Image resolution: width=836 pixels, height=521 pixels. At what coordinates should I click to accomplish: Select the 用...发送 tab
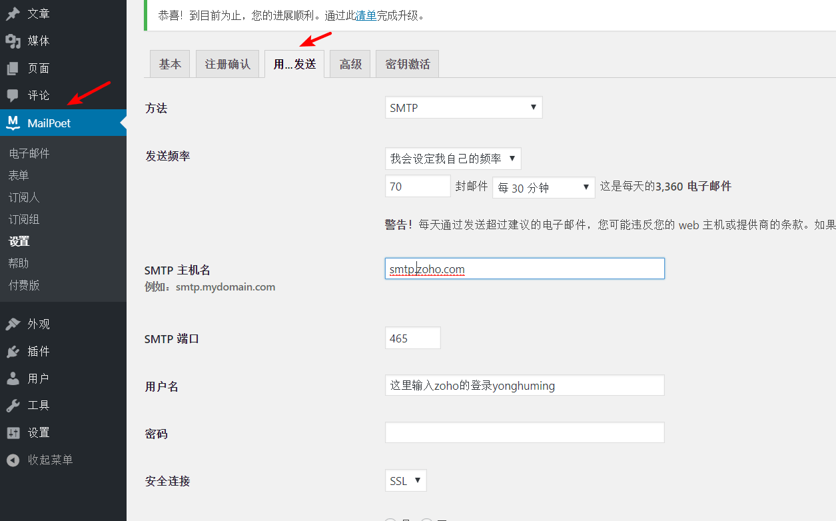pos(294,64)
